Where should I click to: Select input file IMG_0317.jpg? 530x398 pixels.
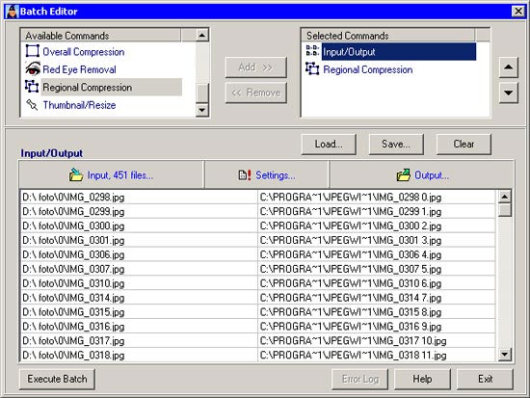pos(139,340)
